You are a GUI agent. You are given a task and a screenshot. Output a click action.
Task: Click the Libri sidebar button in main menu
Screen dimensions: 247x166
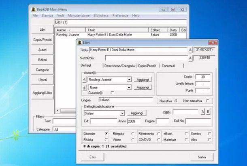tap(43, 29)
